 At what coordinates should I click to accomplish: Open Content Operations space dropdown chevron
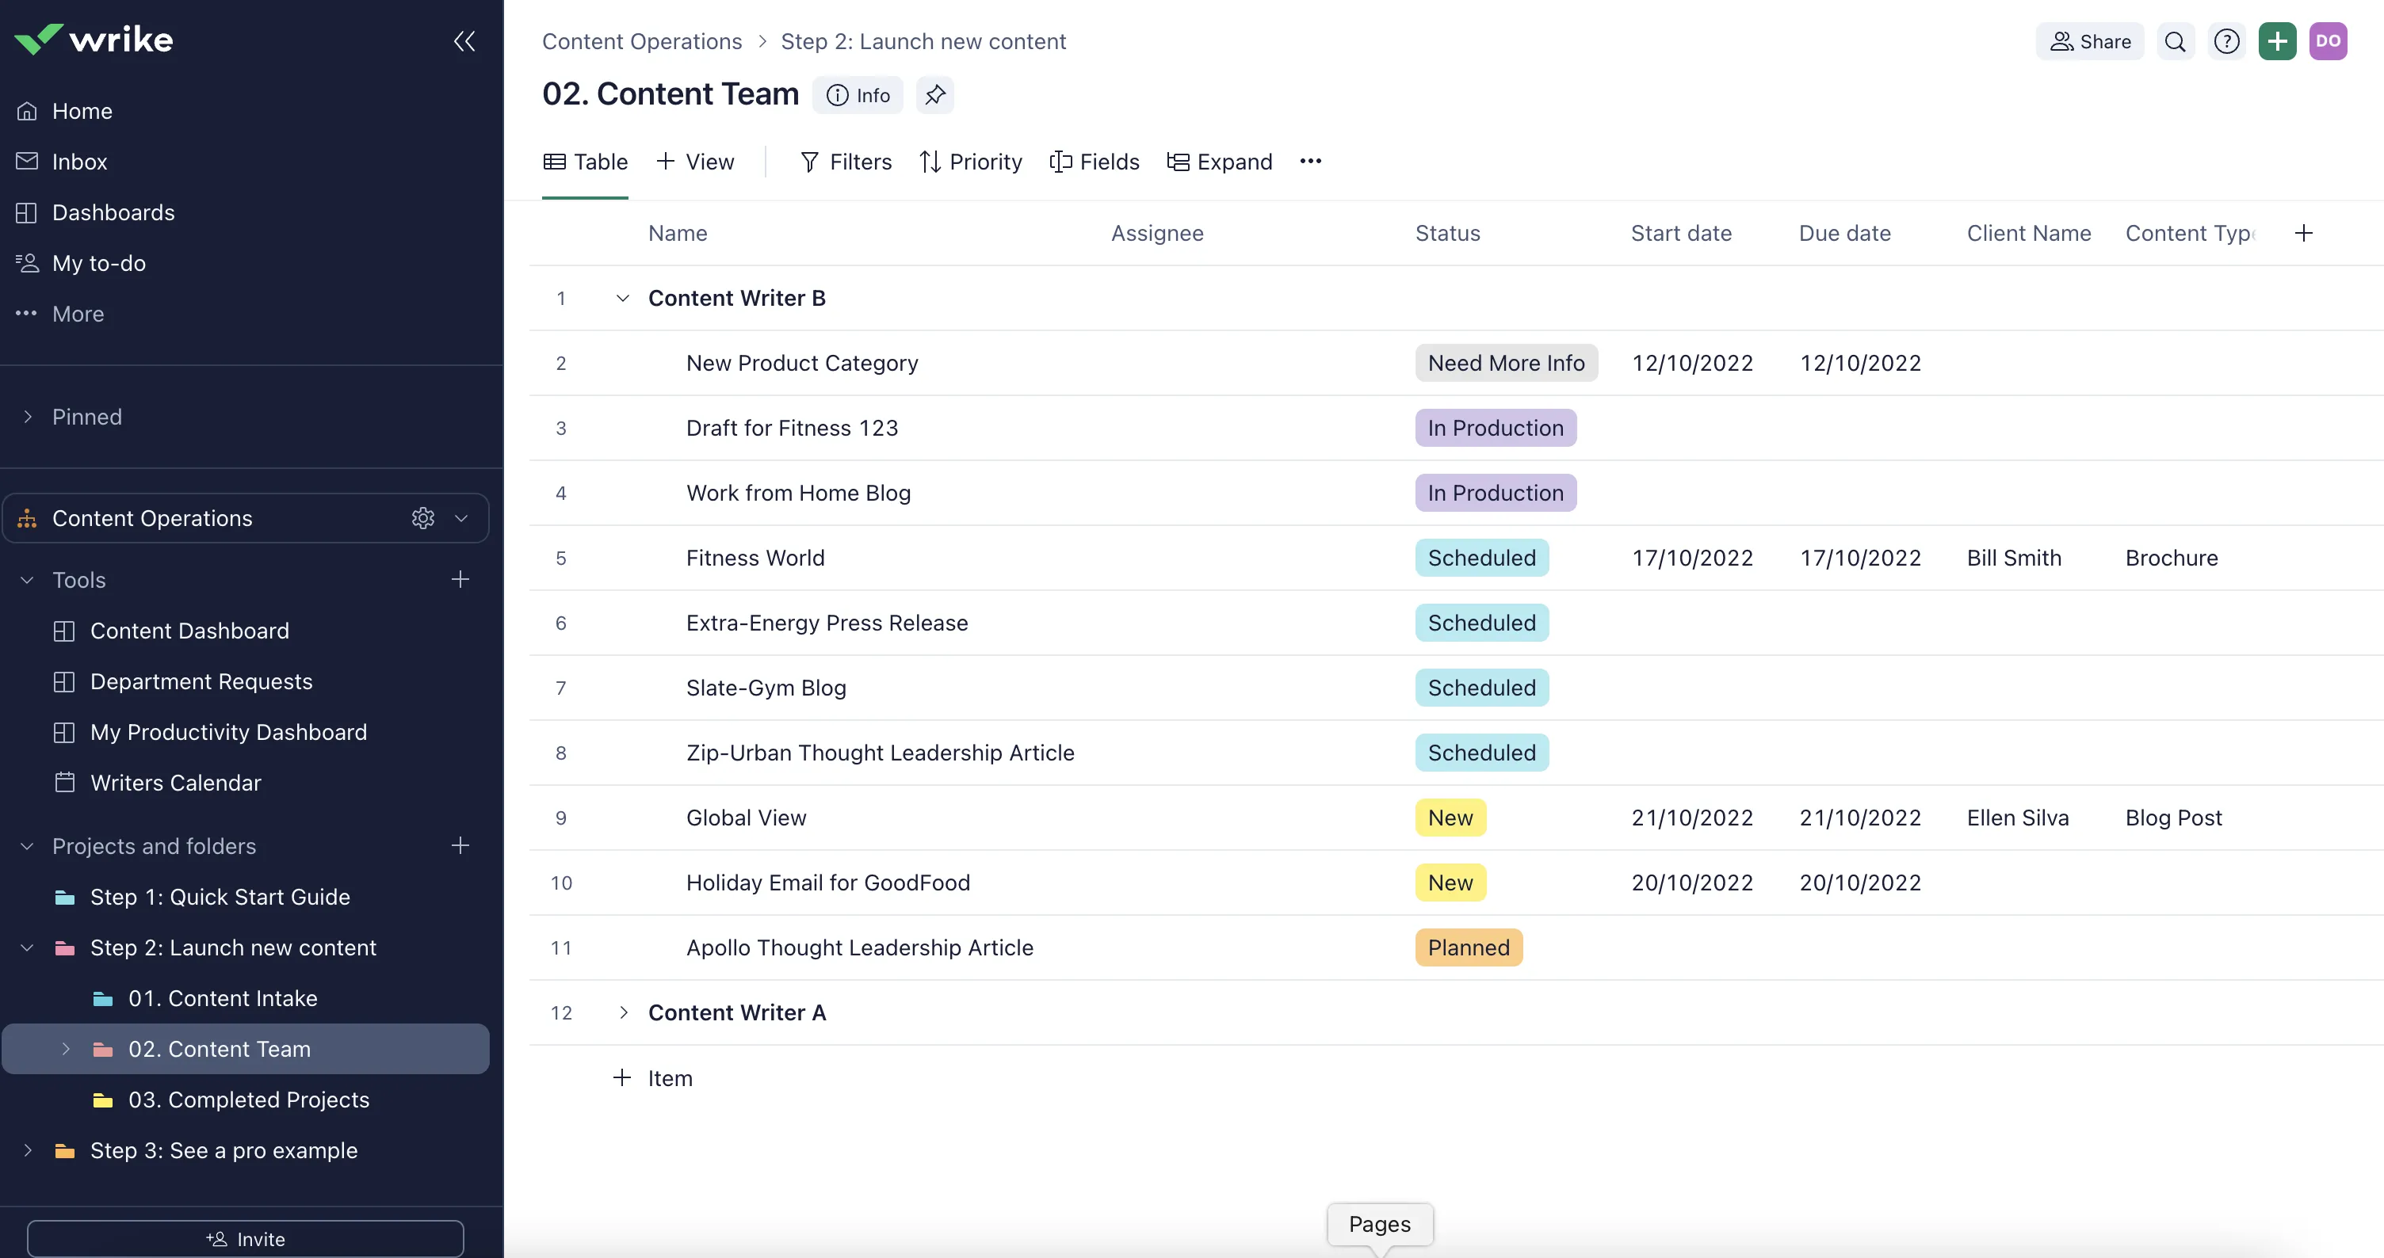462,518
